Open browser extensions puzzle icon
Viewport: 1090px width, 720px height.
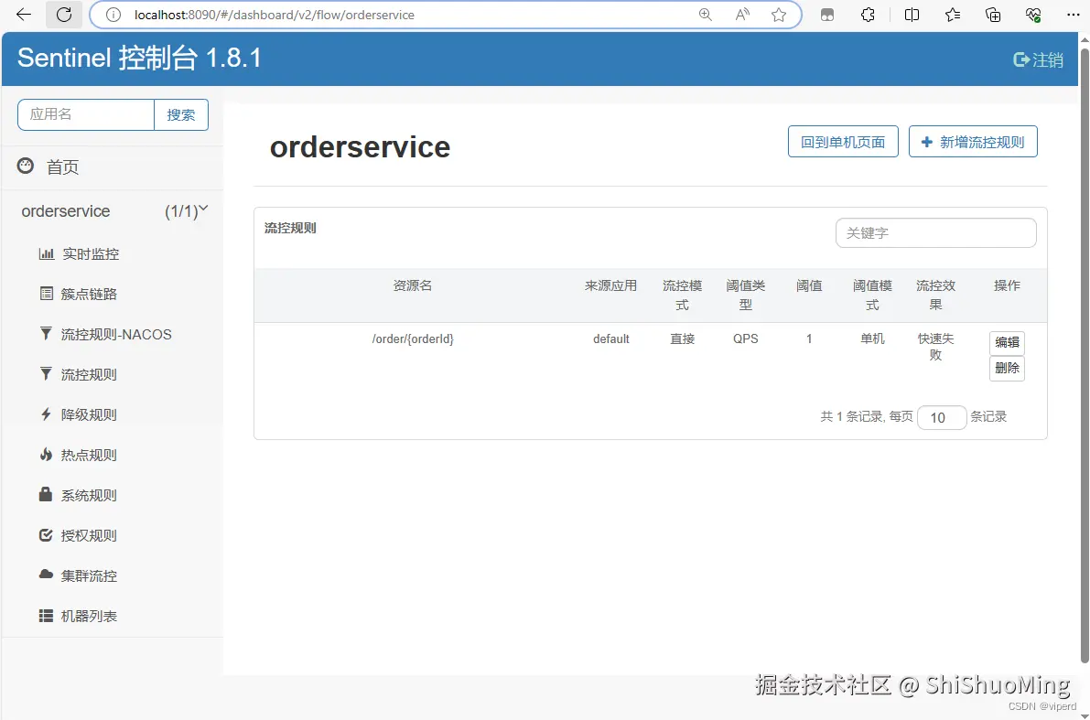click(868, 15)
